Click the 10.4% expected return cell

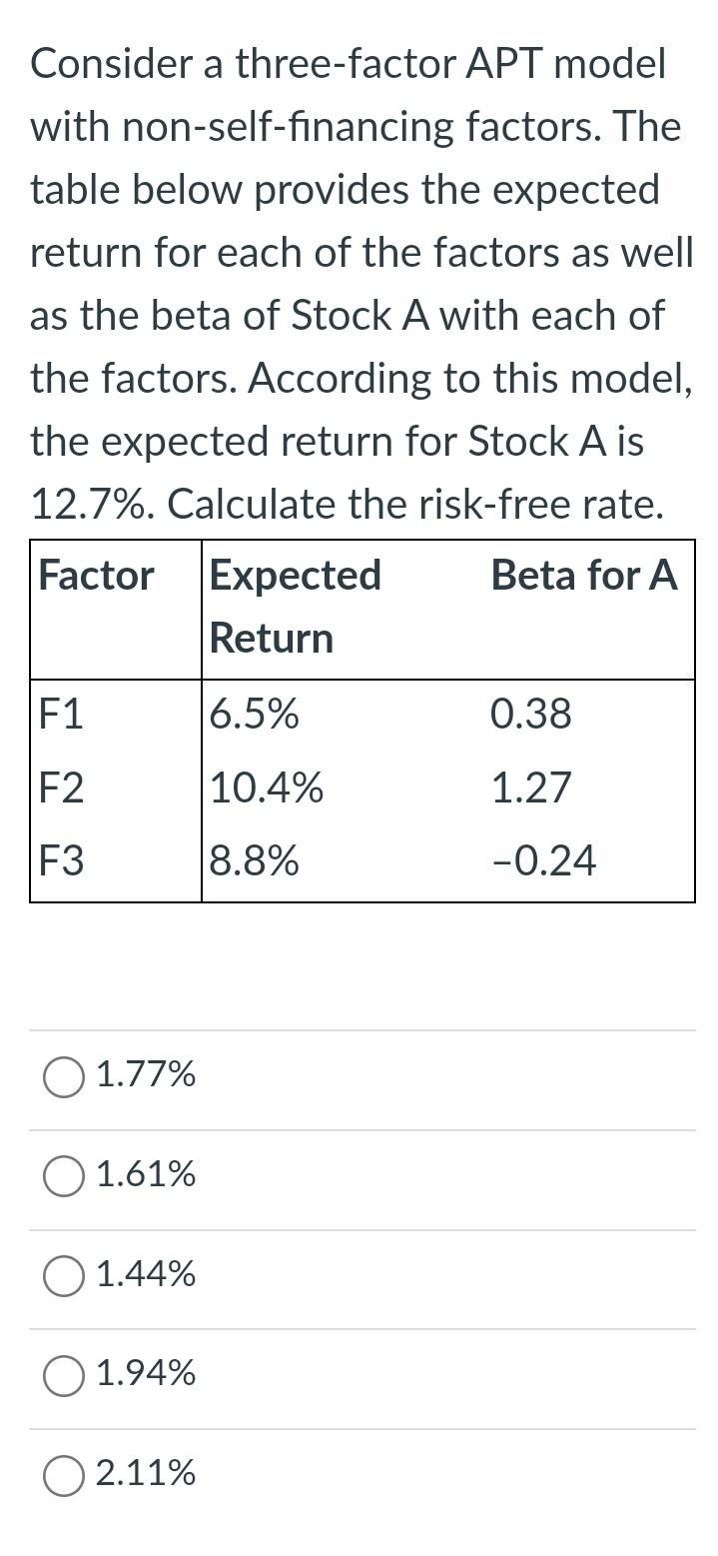263,787
